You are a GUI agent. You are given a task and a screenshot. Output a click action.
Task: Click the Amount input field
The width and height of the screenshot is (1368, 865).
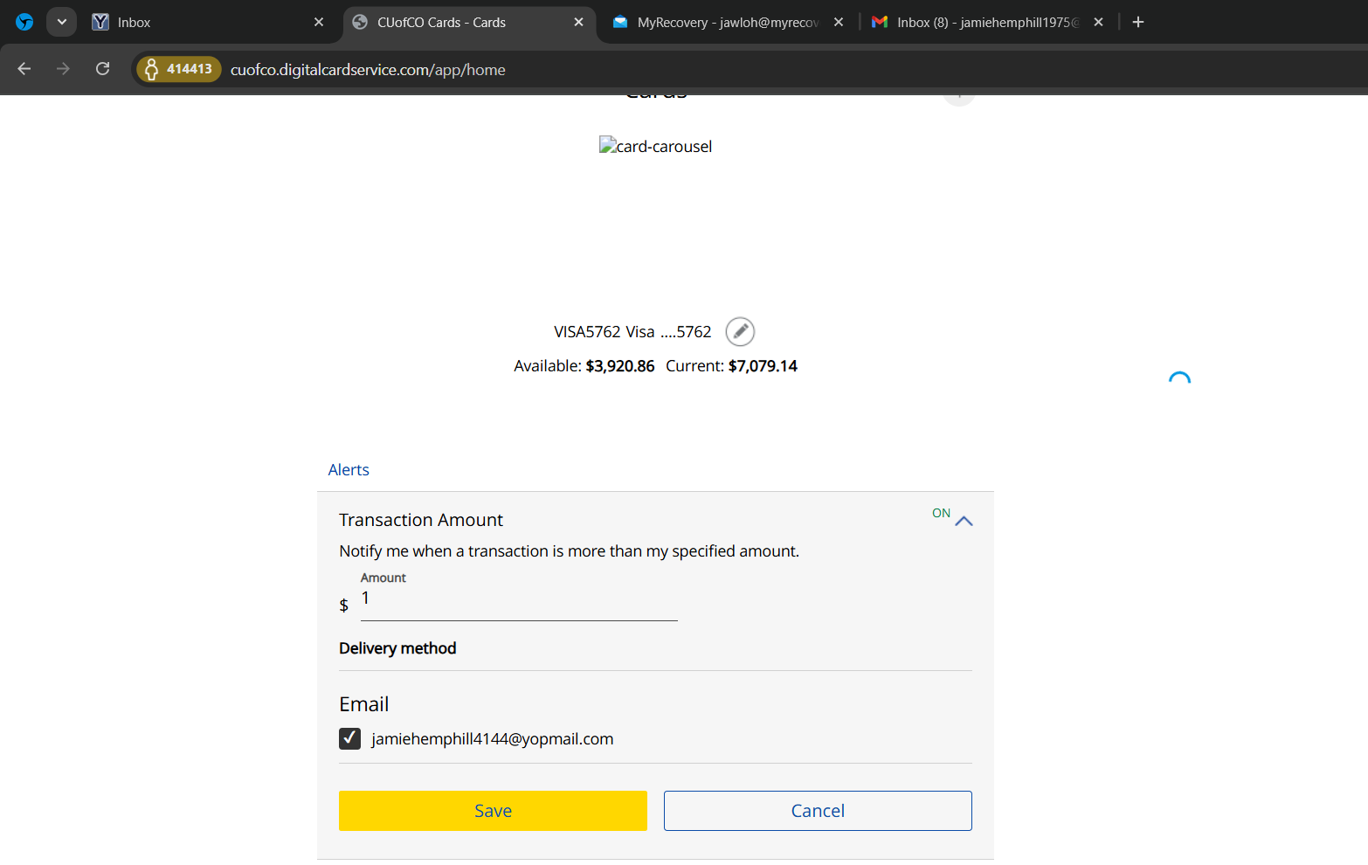518,600
